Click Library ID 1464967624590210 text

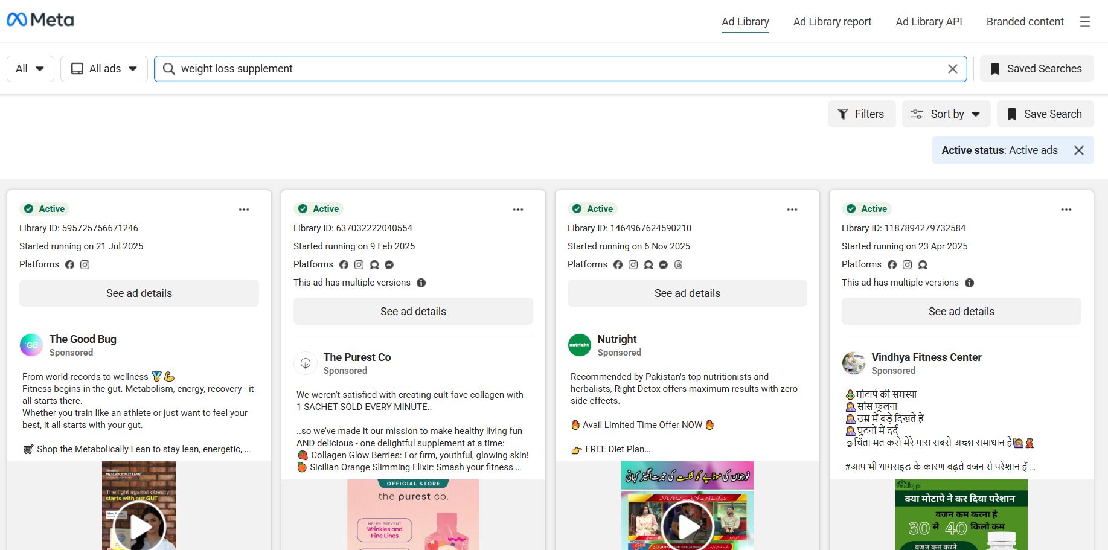click(629, 228)
